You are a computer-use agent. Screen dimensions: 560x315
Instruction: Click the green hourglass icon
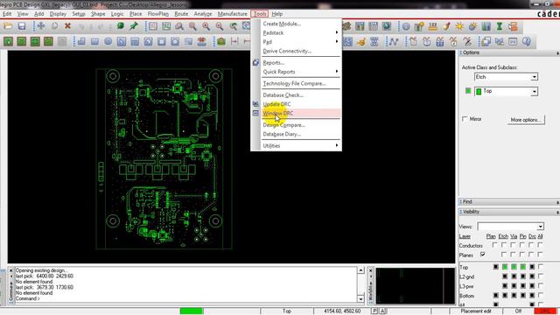coord(500,26)
